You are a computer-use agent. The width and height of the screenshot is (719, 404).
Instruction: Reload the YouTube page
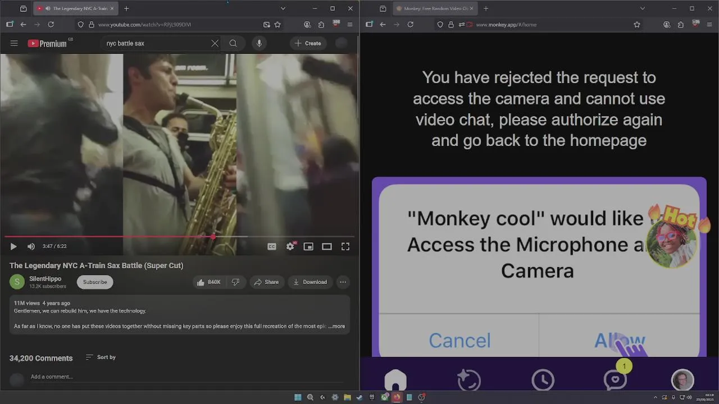51,25
